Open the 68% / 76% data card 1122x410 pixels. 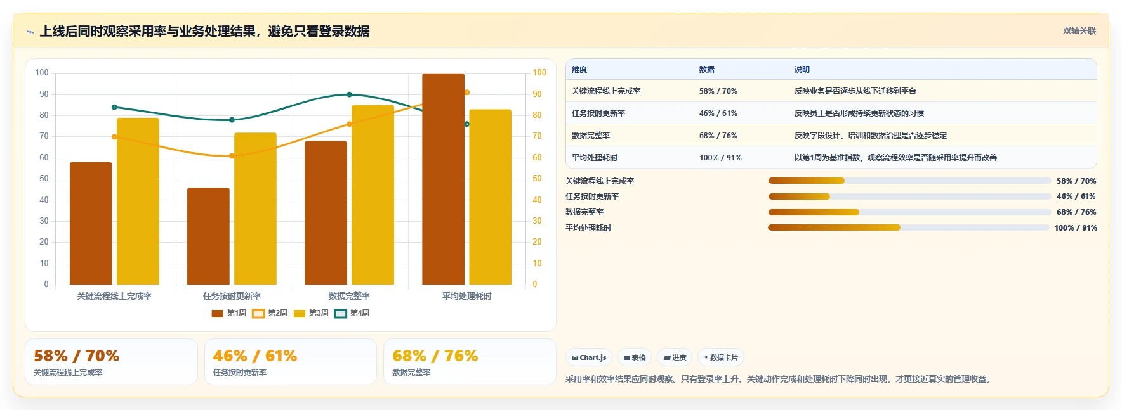tap(470, 362)
